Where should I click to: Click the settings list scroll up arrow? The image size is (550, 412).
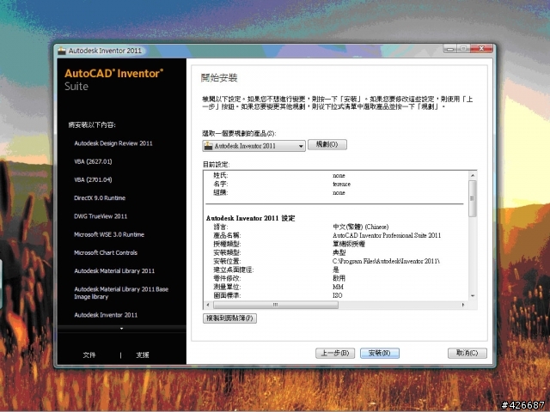[473, 175]
